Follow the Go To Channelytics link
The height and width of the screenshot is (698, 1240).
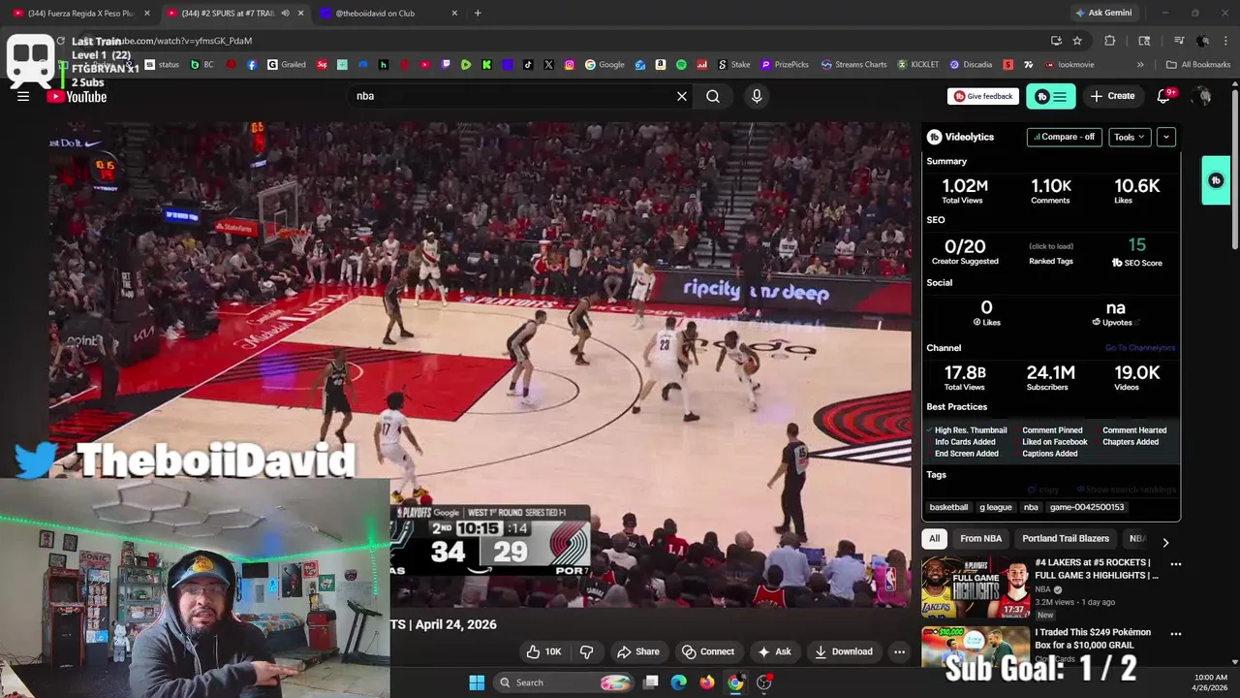point(1140,348)
